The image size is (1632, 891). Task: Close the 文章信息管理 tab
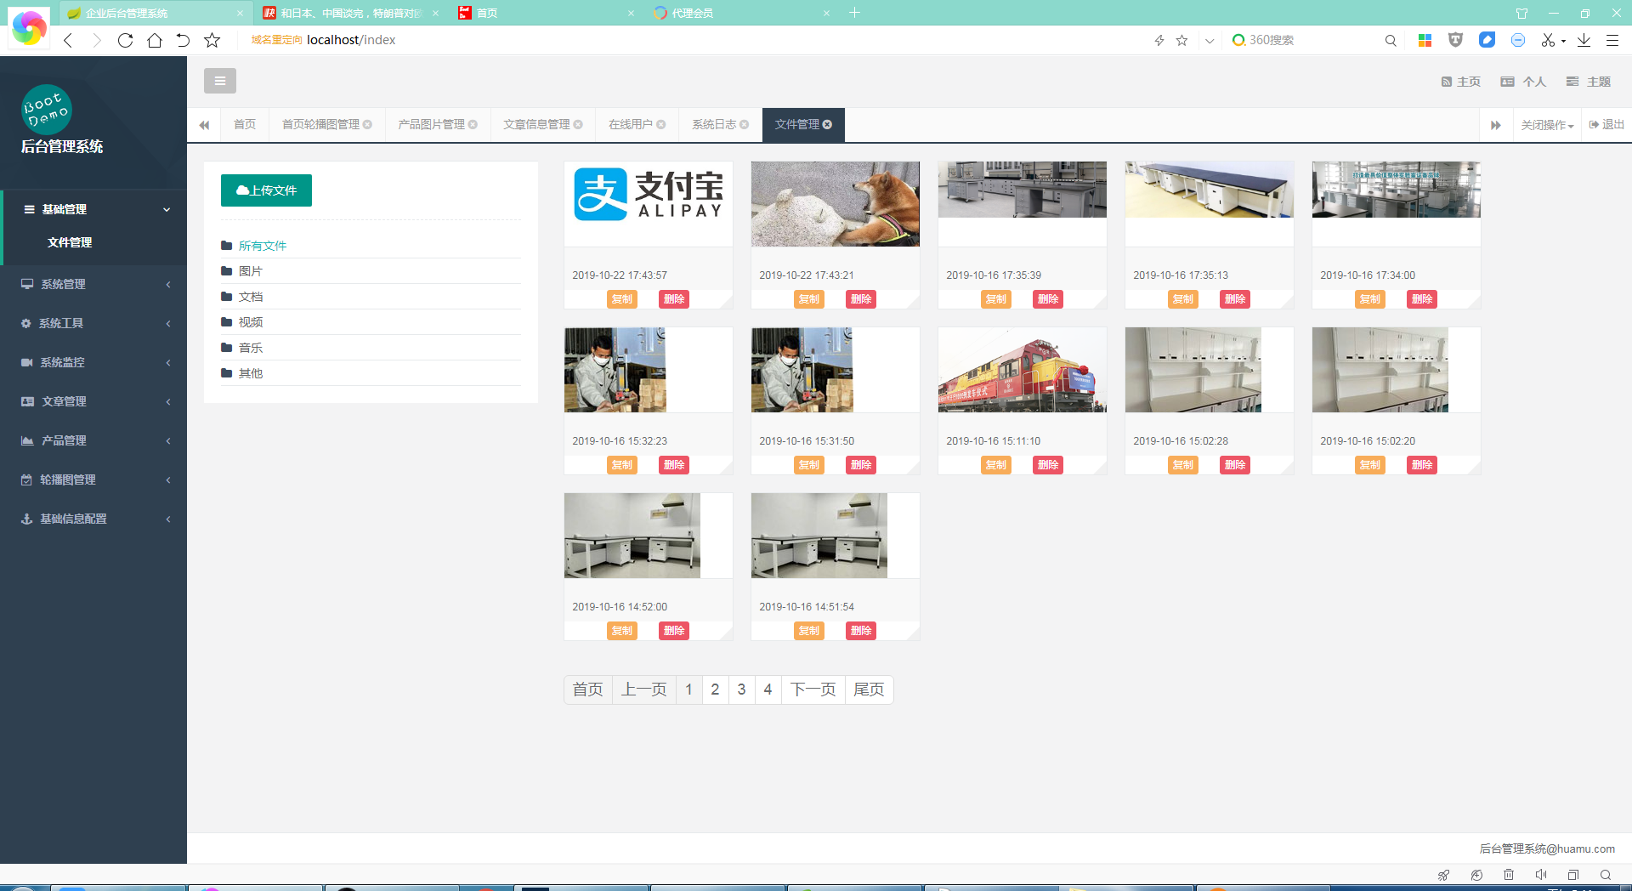[578, 124]
